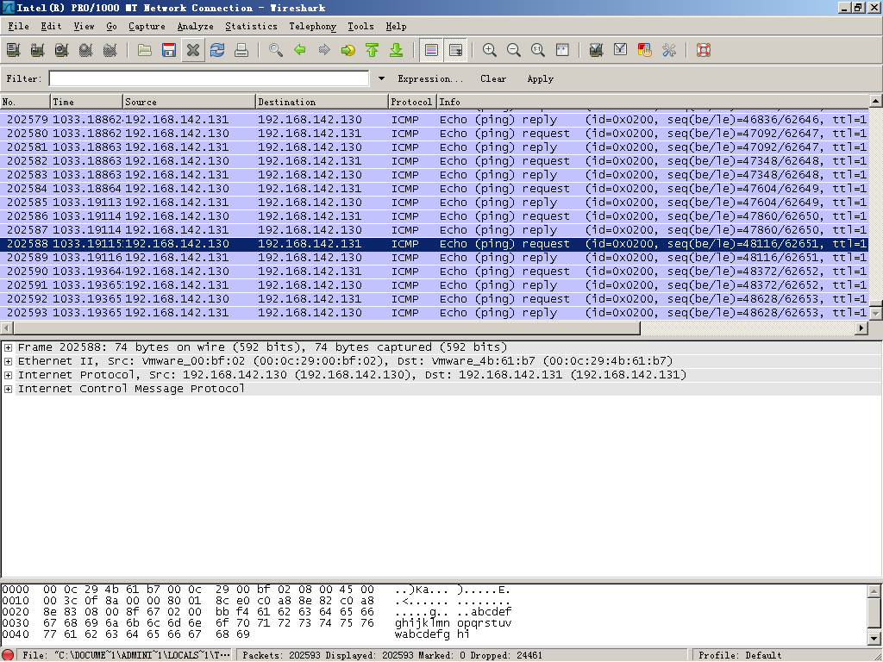883x662 pixels.
Task: Zoom in on packet text
Action: click(x=490, y=50)
